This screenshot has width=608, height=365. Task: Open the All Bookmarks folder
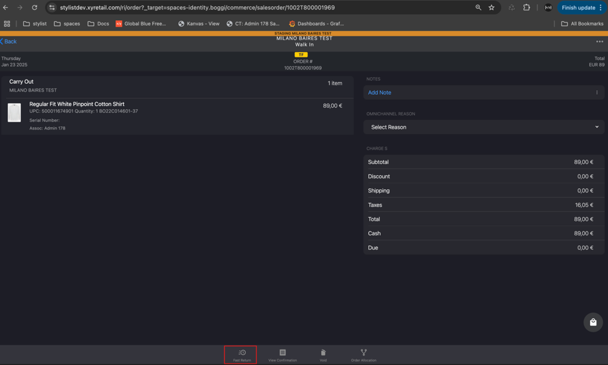click(582, 24)
